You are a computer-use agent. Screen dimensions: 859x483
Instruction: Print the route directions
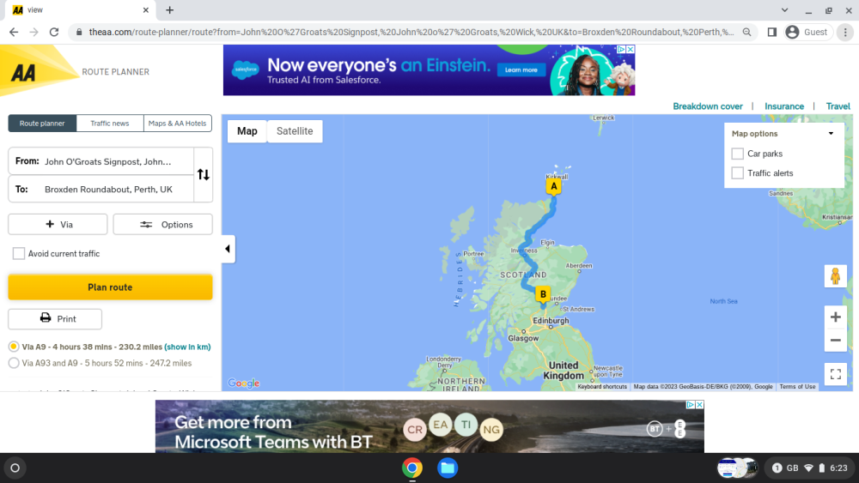(x=55, y=319)
